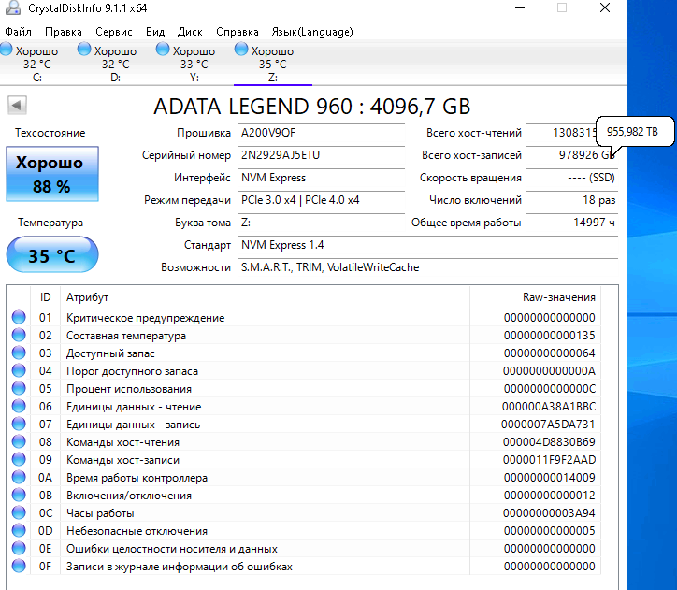Click the power-on count value 18 раз

coord(572,200)
